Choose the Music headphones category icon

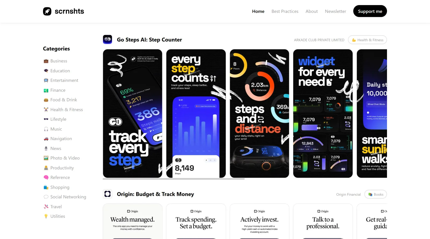tap(46, 129)
